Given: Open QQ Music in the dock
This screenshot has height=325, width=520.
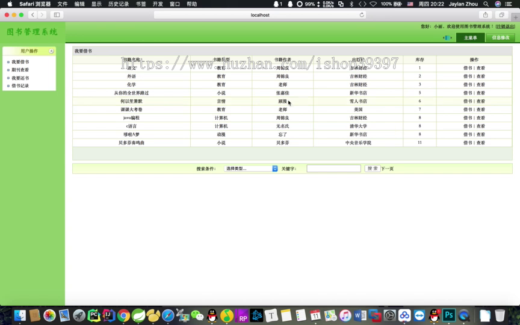Looking at the screenshot, I should pos(227,315).
